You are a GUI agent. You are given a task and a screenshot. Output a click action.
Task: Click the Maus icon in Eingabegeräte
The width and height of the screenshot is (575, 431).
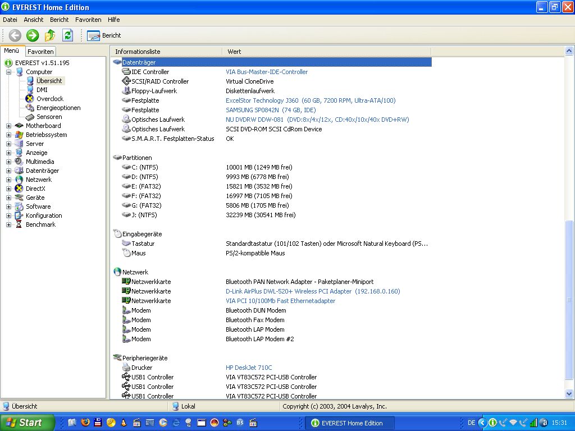[x=126, y=253]
